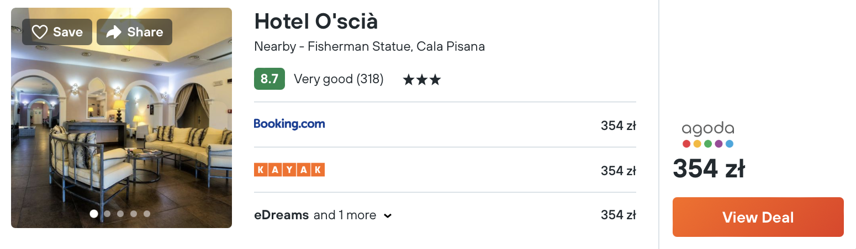The image size is (856, 249).
Task: Click the agoda logo
Action: click(x=708, y=135)
